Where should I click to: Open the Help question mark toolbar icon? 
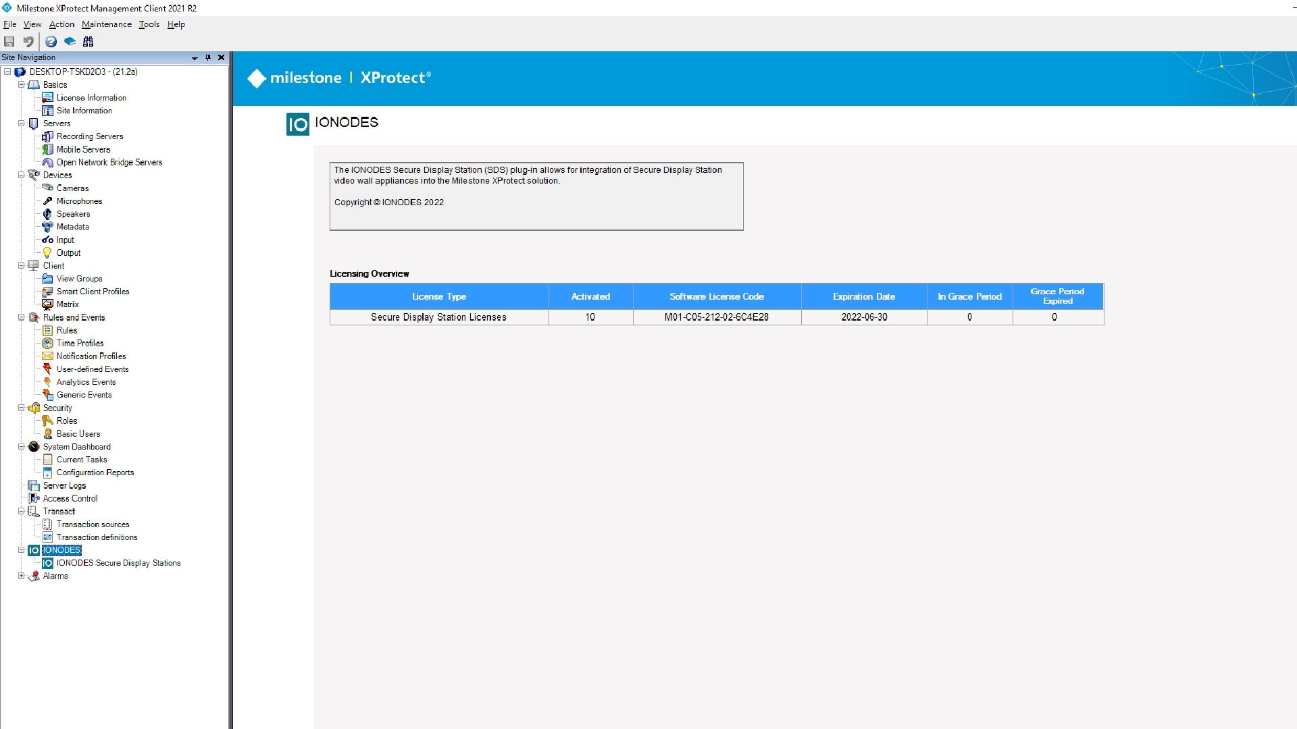pyautogui.click(x=51, y=42)
